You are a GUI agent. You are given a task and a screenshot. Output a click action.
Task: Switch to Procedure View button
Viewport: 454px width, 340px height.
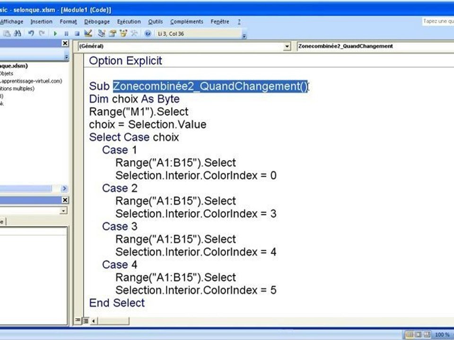(78, 320)
